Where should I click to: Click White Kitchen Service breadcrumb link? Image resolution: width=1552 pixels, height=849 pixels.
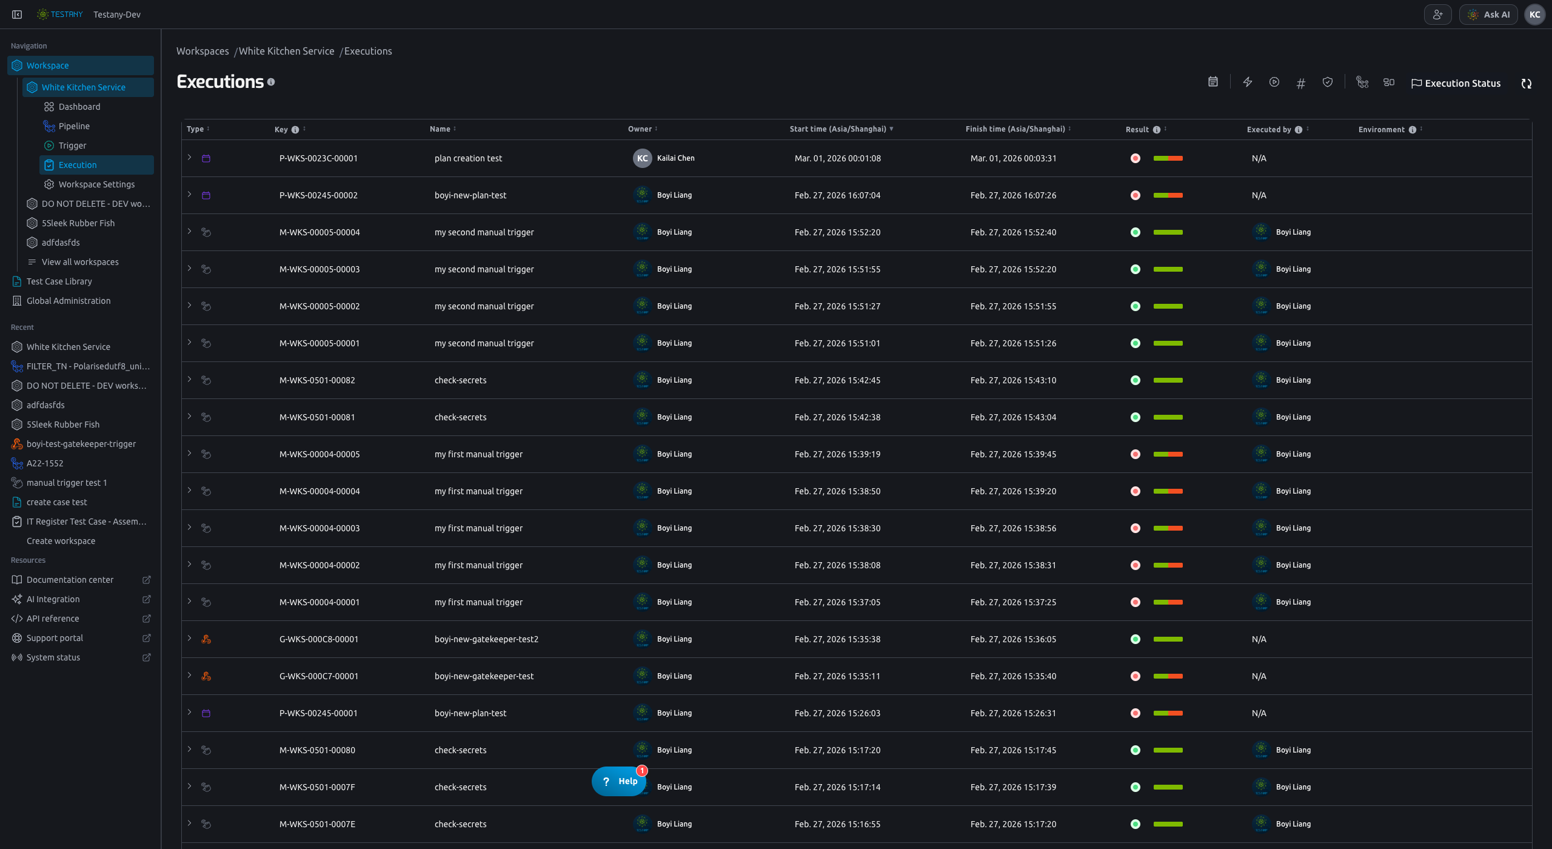pyautogui.click(x=286, y=51)
